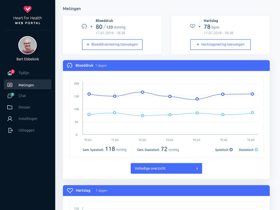
Task: Click the 78 bpm heart rate reading
Action: click(212, 27)
